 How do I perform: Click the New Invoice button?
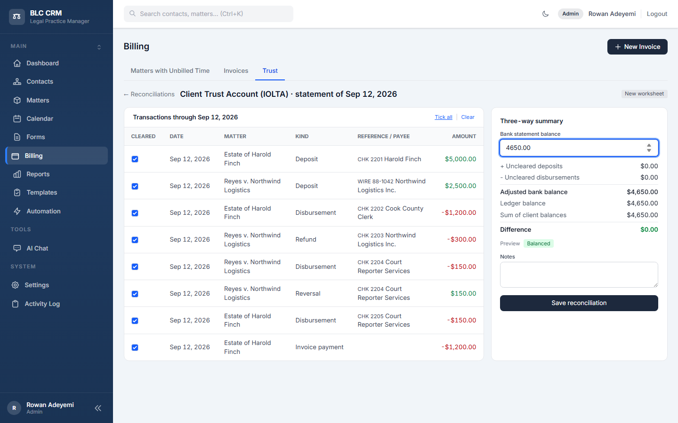[x=637, y=47]
